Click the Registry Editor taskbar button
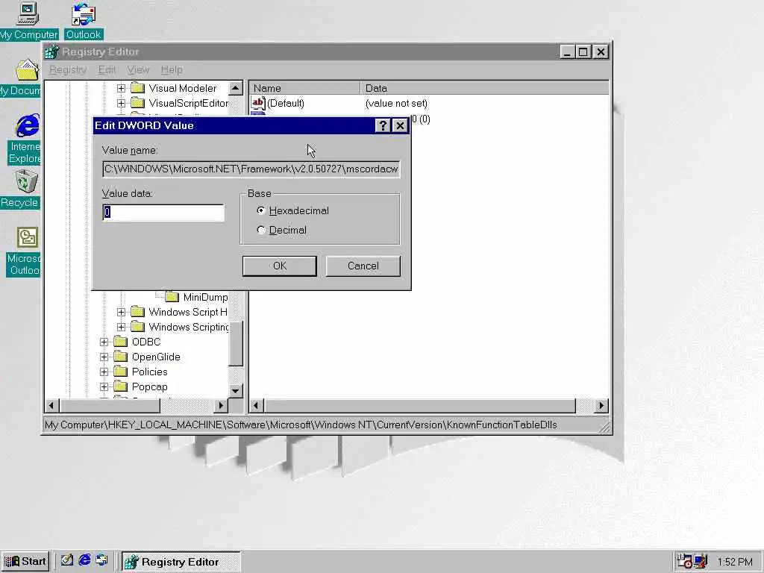Viewport: 764px width, 573px height. click(x=181, y=561)
